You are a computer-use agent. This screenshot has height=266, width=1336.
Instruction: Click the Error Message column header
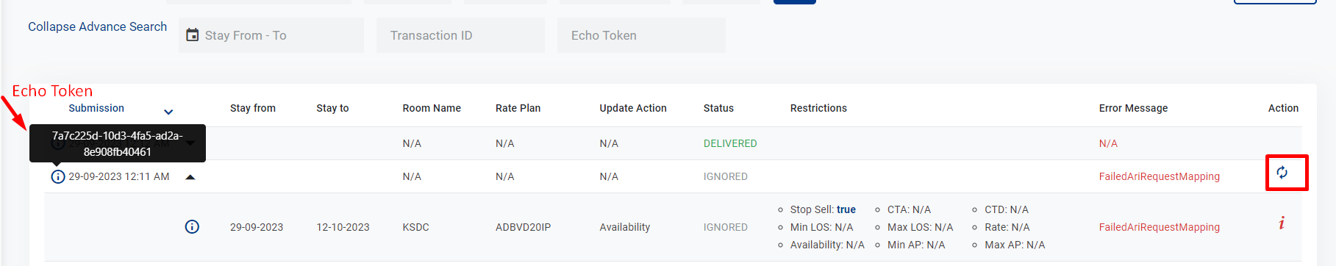[1133, 108]
